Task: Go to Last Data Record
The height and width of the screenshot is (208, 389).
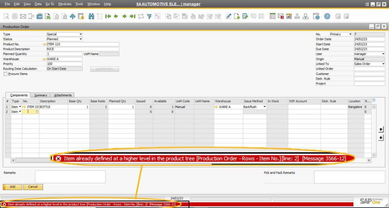Action: (x=133, y=16)
